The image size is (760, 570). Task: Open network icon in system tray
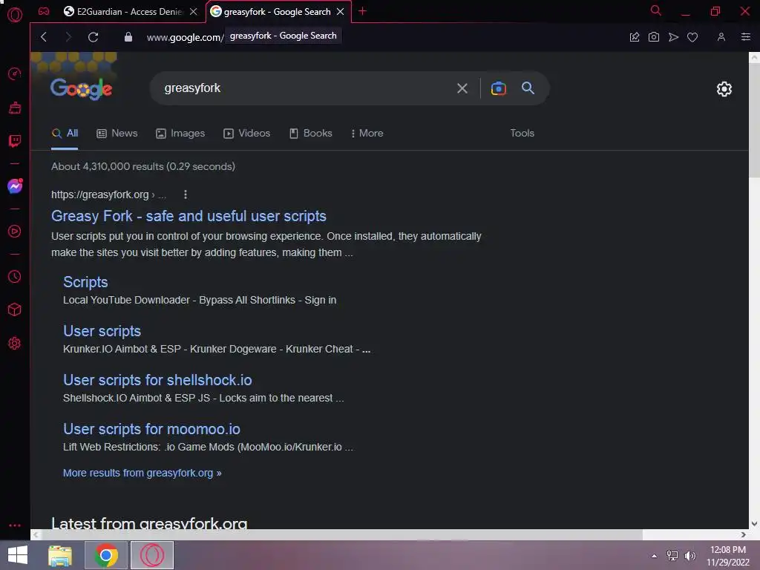point(672,556)
